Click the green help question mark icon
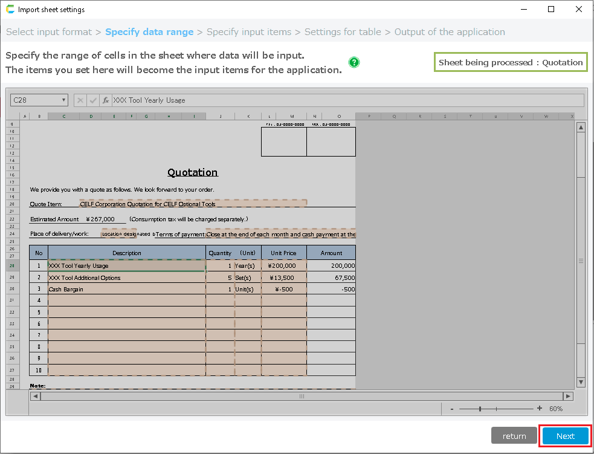The height and width of the screenshot is (454, 594). pyautogui.click(x=354, y=62)
